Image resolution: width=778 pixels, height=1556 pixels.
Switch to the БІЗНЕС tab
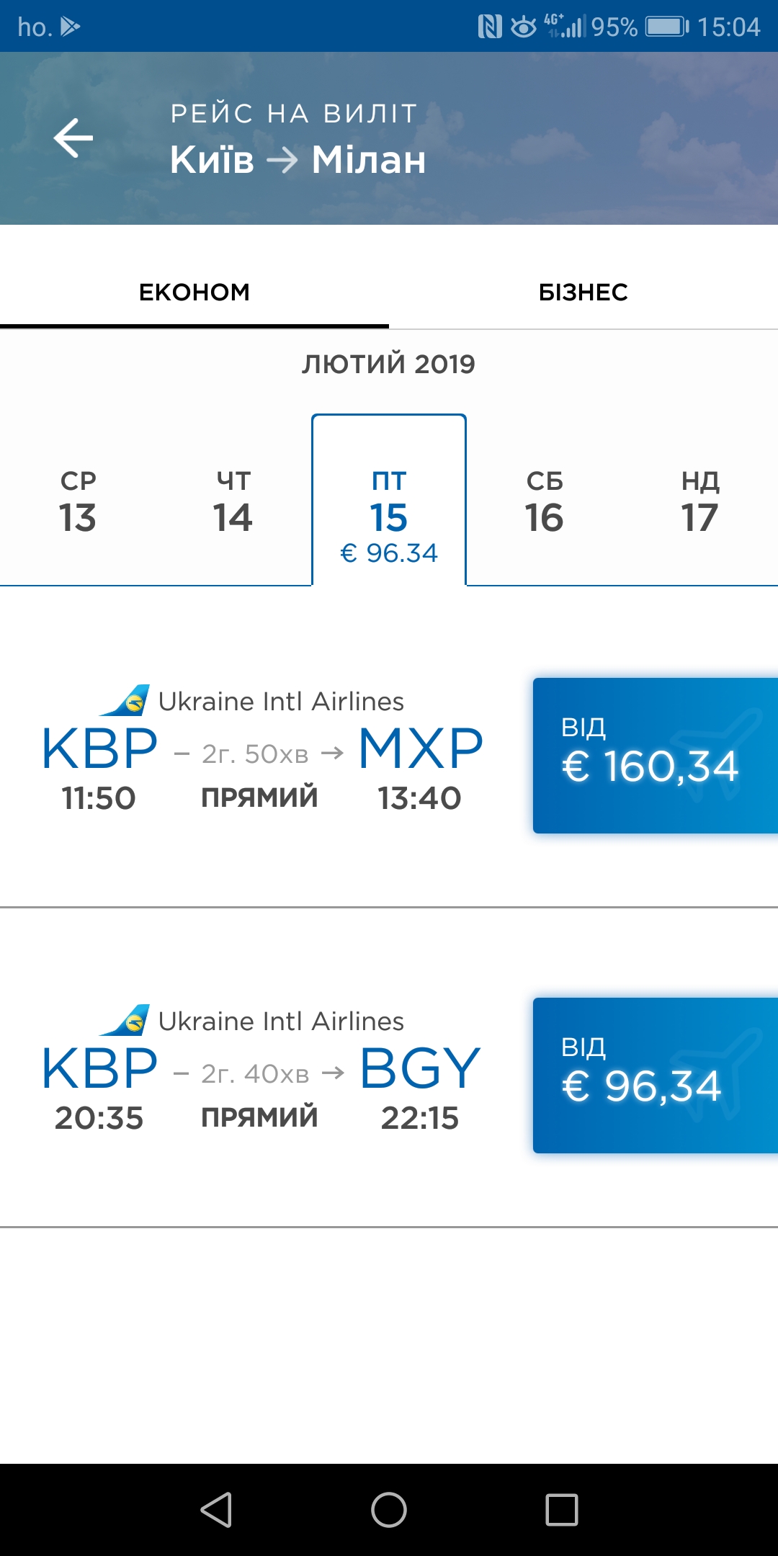[x=583, y=292]
